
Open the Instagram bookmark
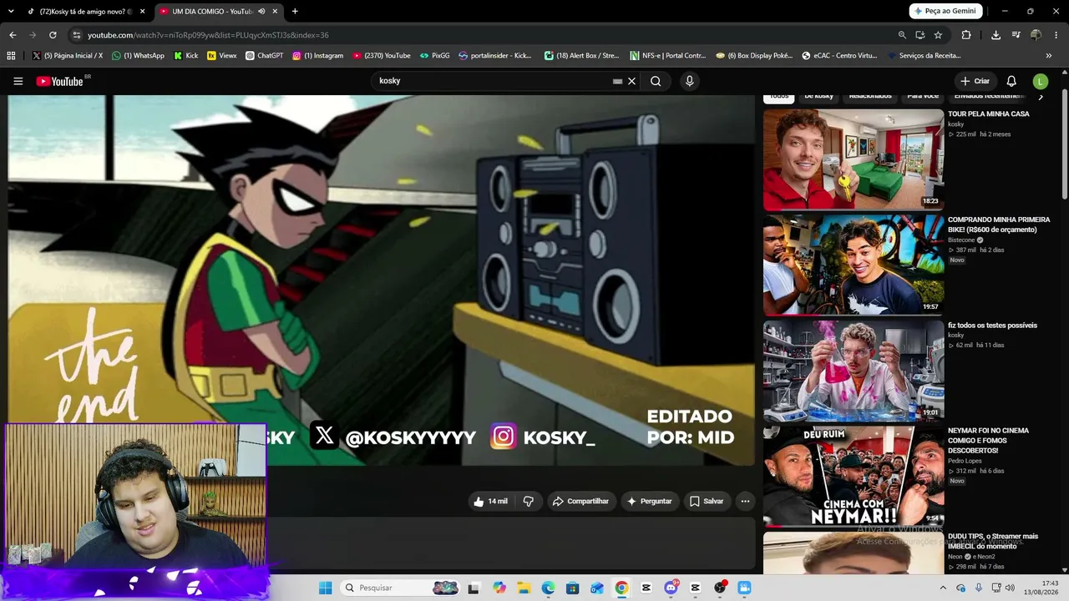click(317, 56)
